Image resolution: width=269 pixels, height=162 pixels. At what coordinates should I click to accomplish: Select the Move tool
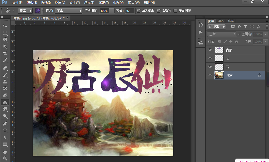pos(5,26)
